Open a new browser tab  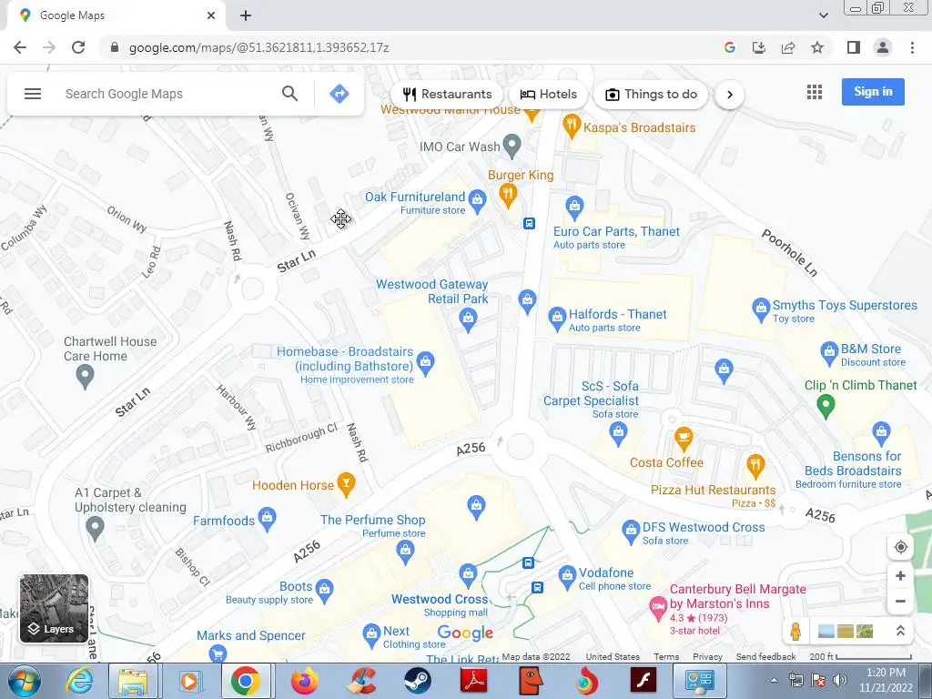[246, 15]
